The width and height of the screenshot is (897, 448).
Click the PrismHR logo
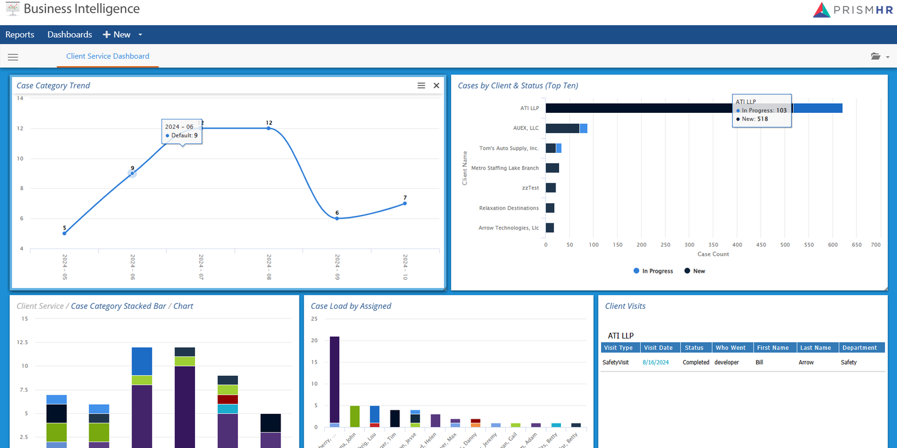(x=852, y=9)
